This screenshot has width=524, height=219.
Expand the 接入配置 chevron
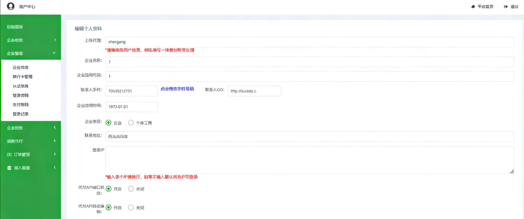click(x=54, y=167)
